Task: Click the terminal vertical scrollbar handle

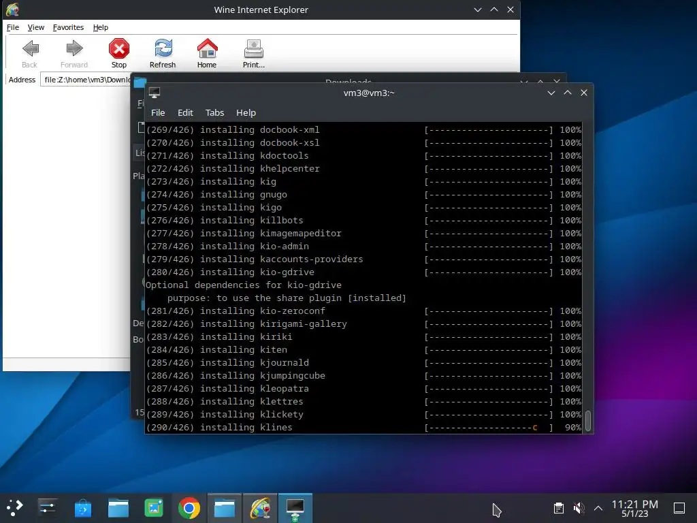Action: point(587,421)
